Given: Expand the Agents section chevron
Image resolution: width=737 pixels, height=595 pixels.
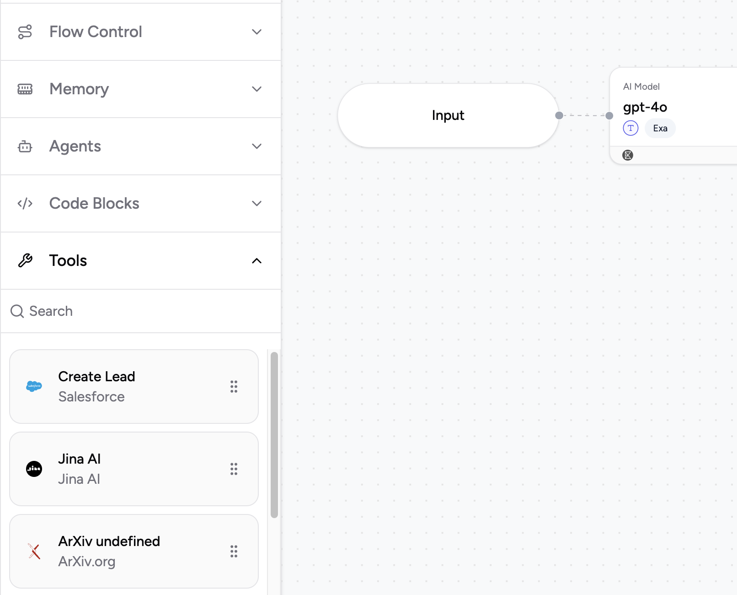Looking at the screenshot, I should (256, 146).
